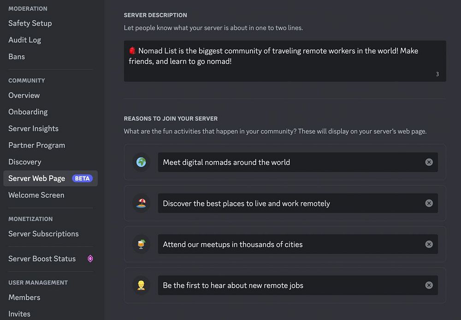Select Welcome Screen in sidebar
Viewport: 461px width, 320px height.
[x=36, y=195]
